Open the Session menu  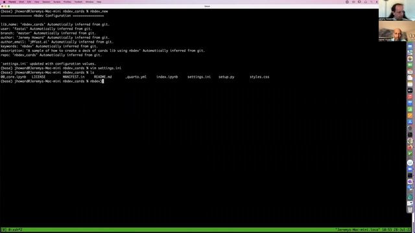click(46, 2)
